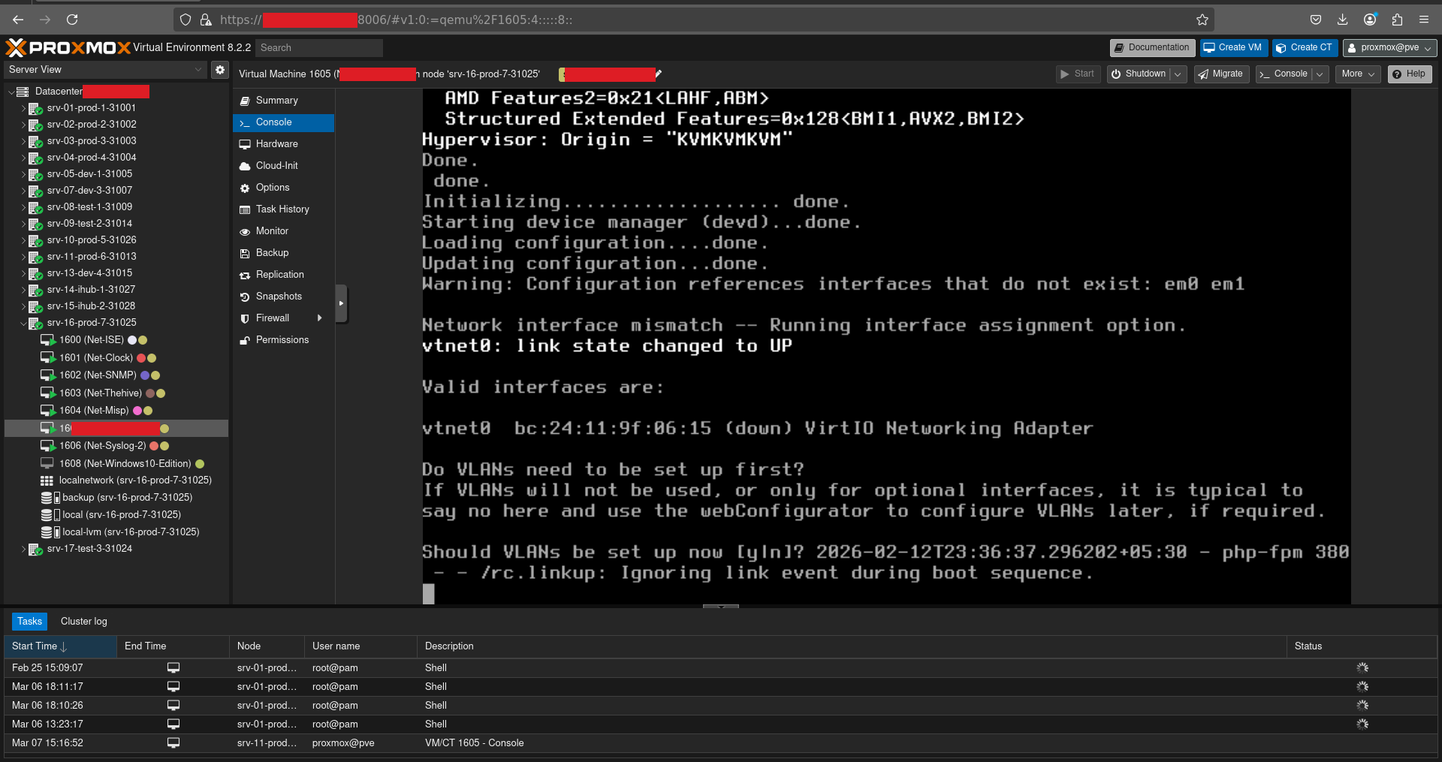Click the Migrate button
Viewport: 1442px width, 762px height.
tap(1221, 74)
